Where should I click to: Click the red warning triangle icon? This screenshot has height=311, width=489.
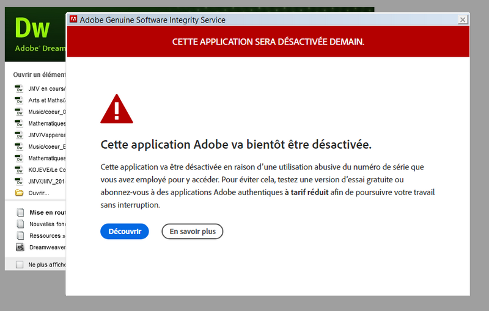click(x=117, y=109)
